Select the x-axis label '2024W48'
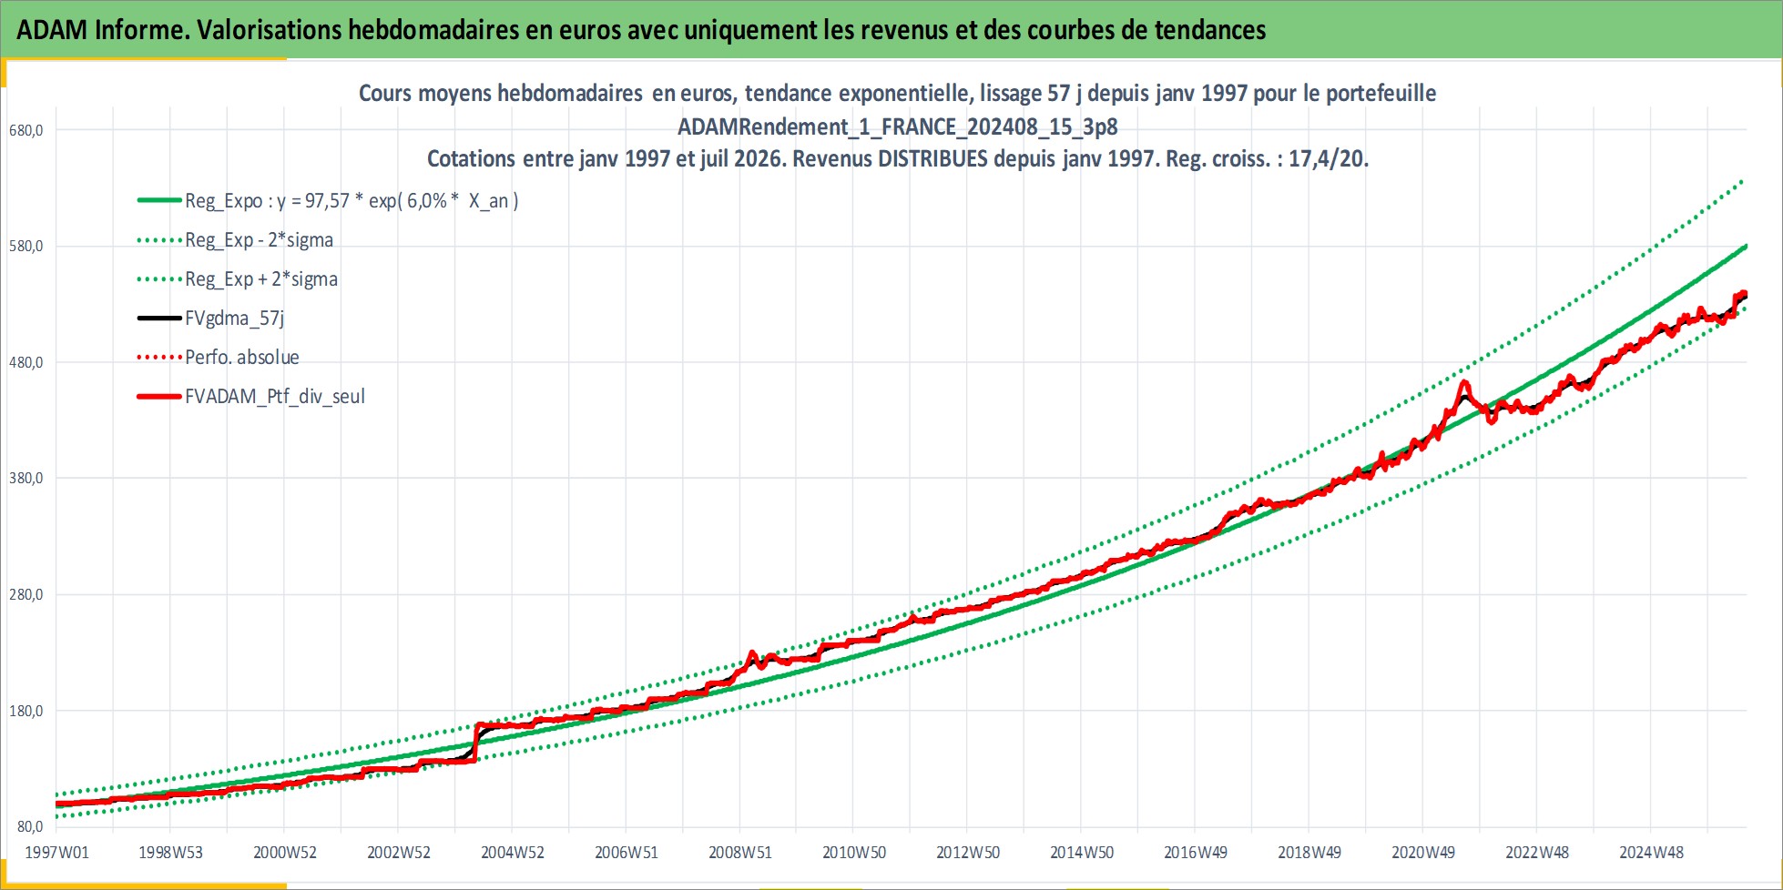 [x=1652, y=853]
